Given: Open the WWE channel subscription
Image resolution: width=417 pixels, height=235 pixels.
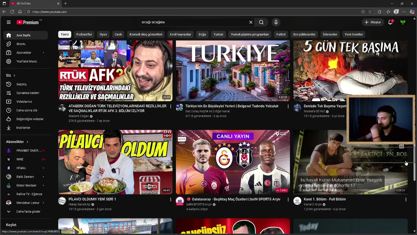Looking at the screenshot, I should click(26, 159).
